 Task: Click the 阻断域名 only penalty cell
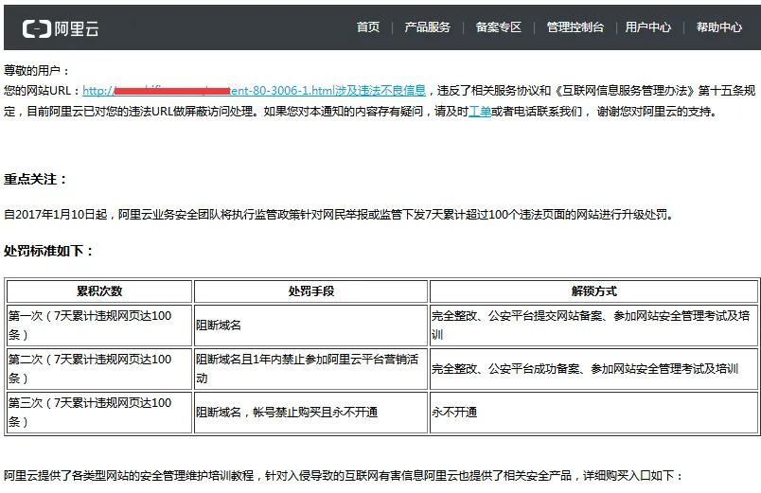click(311, 326)
